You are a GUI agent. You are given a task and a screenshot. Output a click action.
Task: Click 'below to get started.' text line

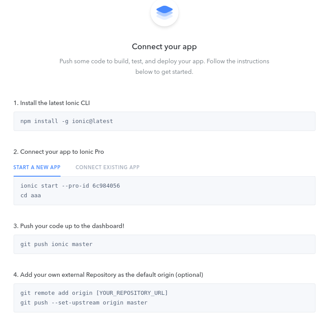[x=164, y=72]
